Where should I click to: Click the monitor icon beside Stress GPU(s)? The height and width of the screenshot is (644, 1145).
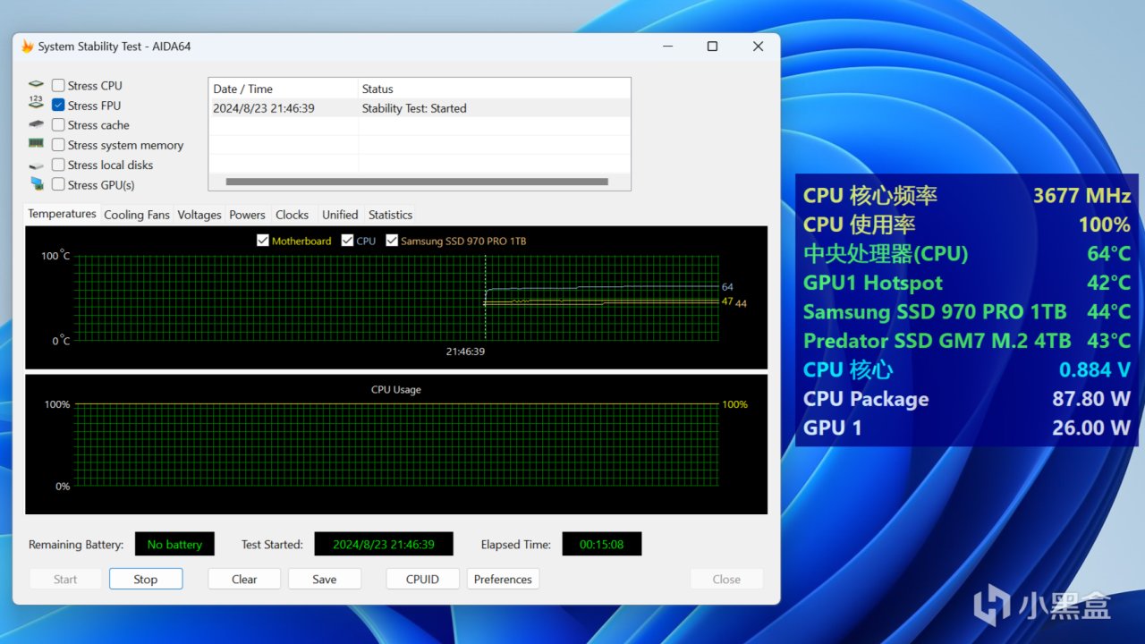(36, 184)
